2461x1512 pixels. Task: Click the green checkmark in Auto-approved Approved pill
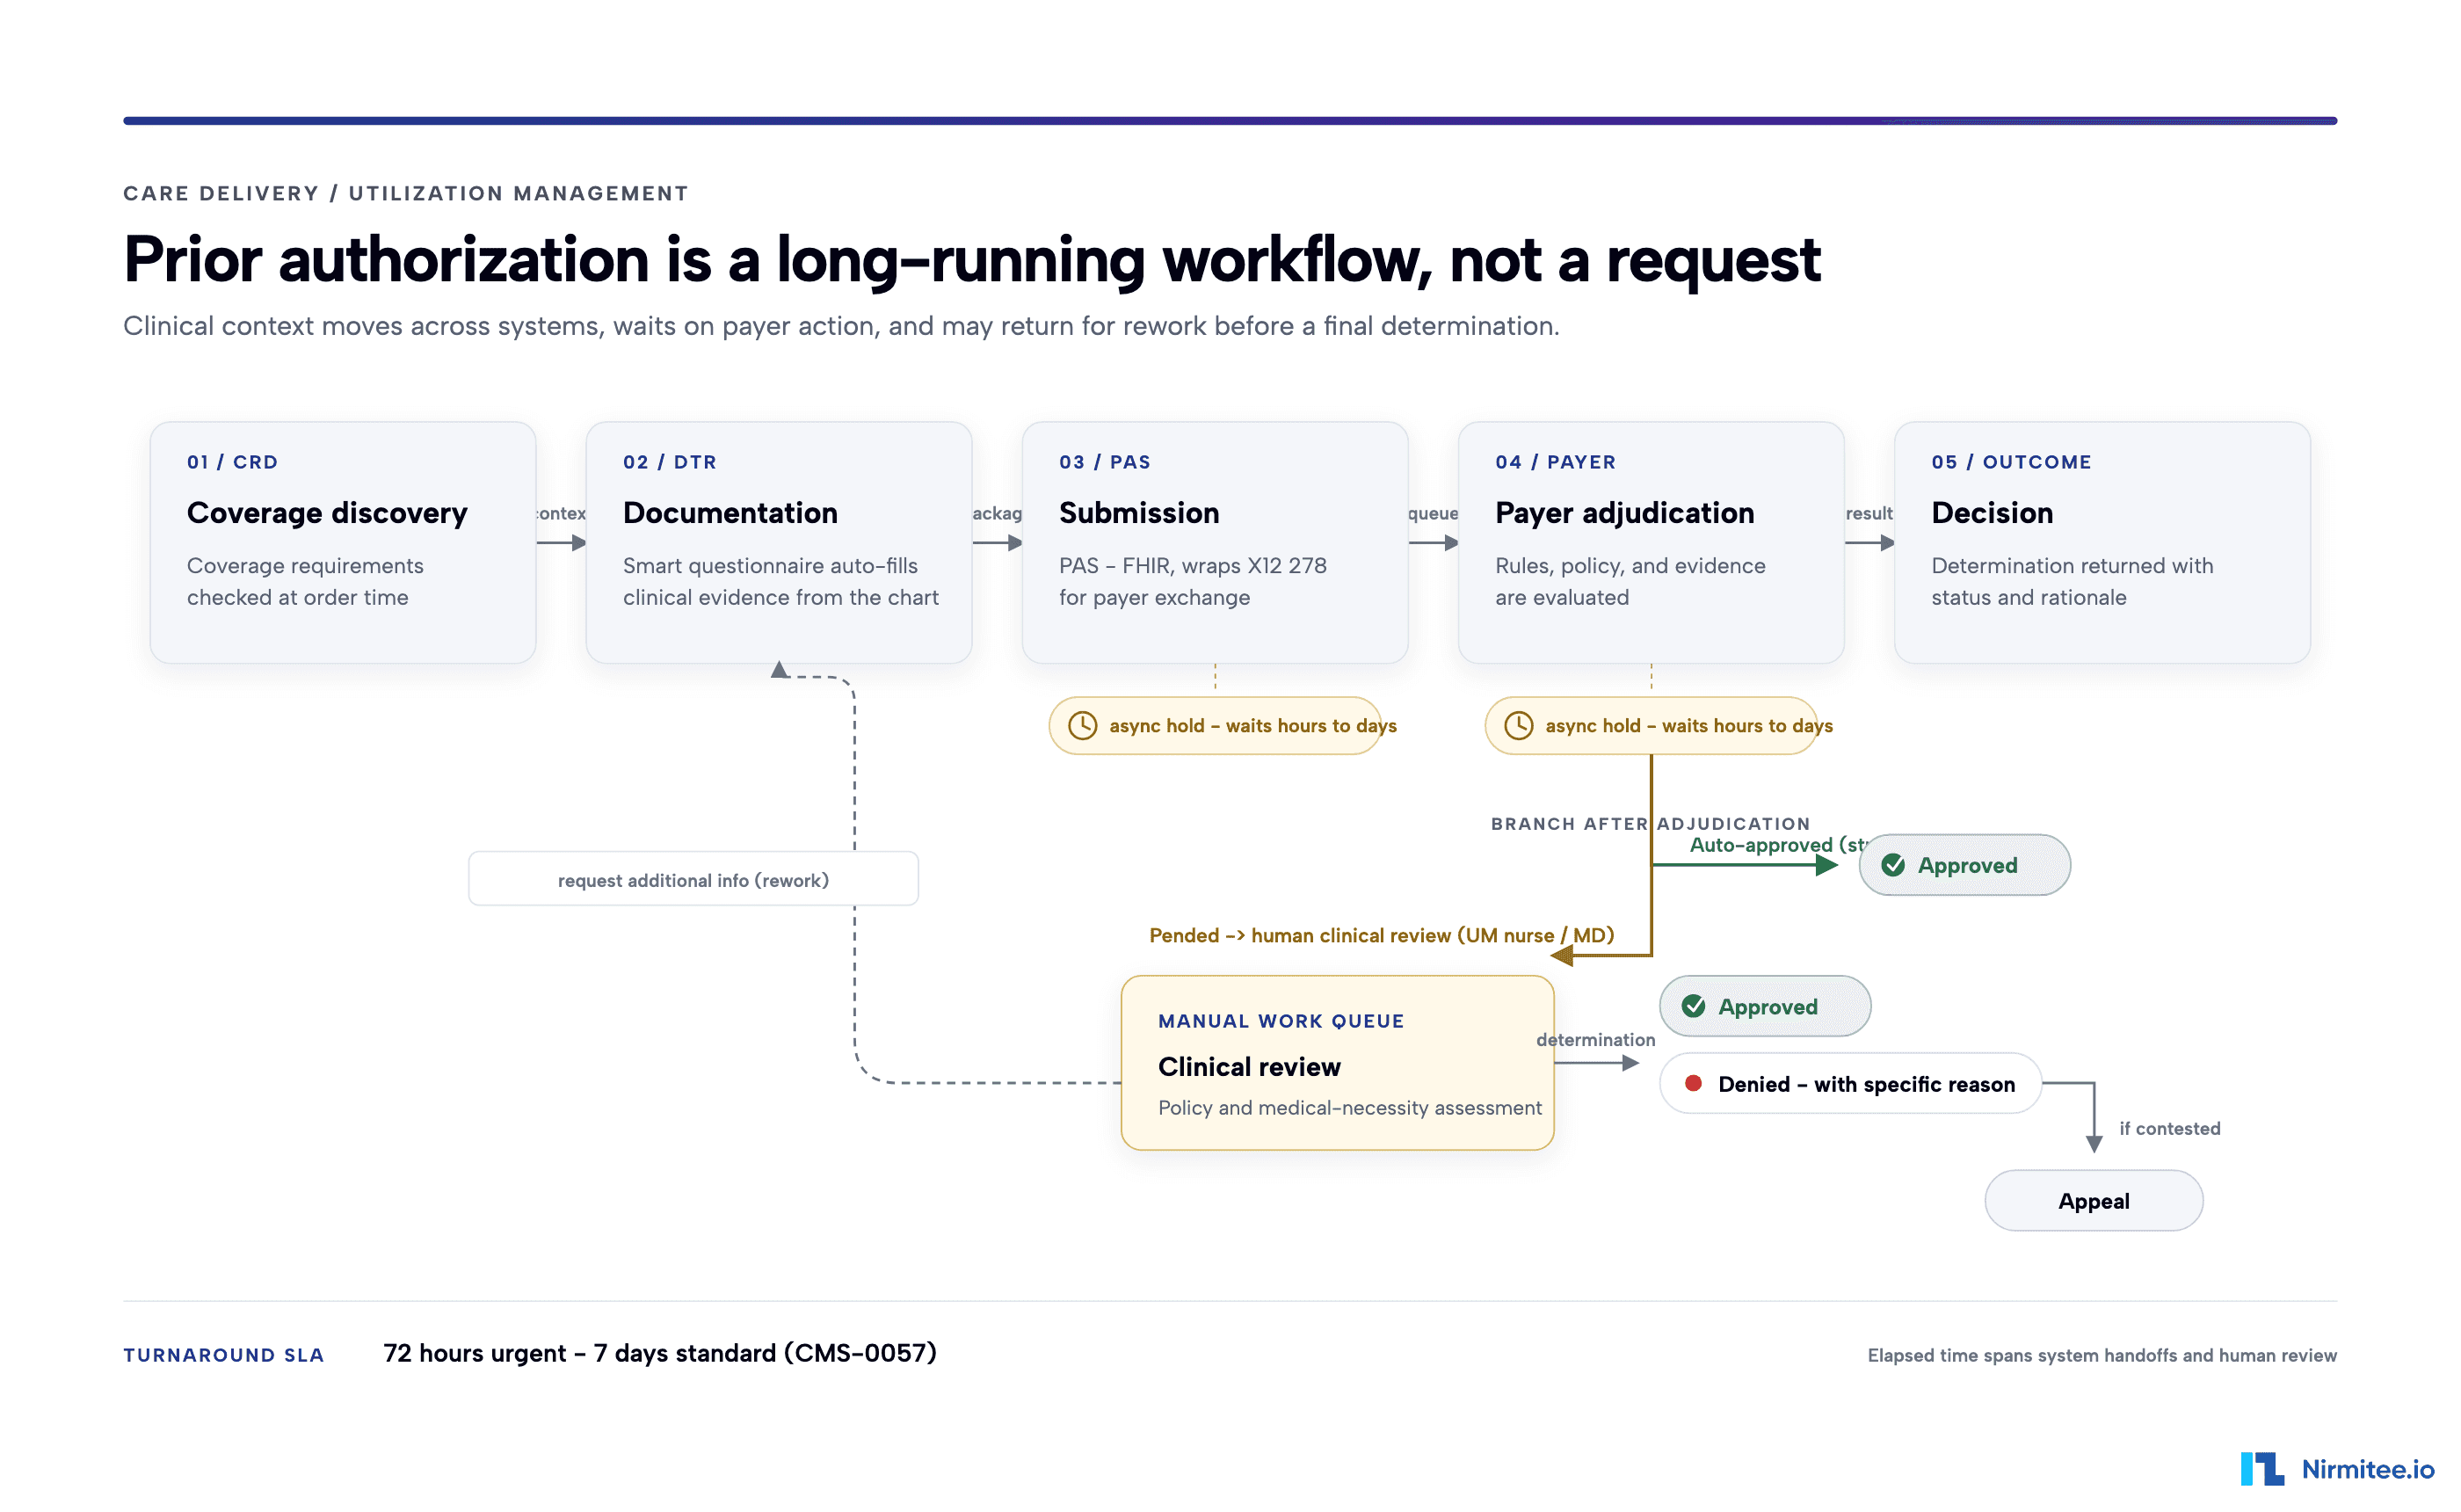[x=1893, y=865]
